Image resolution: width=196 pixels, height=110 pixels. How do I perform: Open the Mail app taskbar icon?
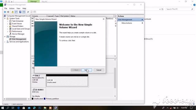29,108
